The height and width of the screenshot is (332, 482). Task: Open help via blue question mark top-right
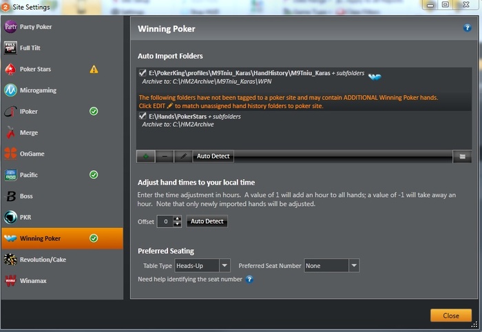click(x=468, y=28)
